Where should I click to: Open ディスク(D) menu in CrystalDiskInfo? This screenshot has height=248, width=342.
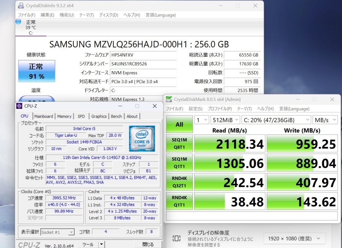click(109, 15)
